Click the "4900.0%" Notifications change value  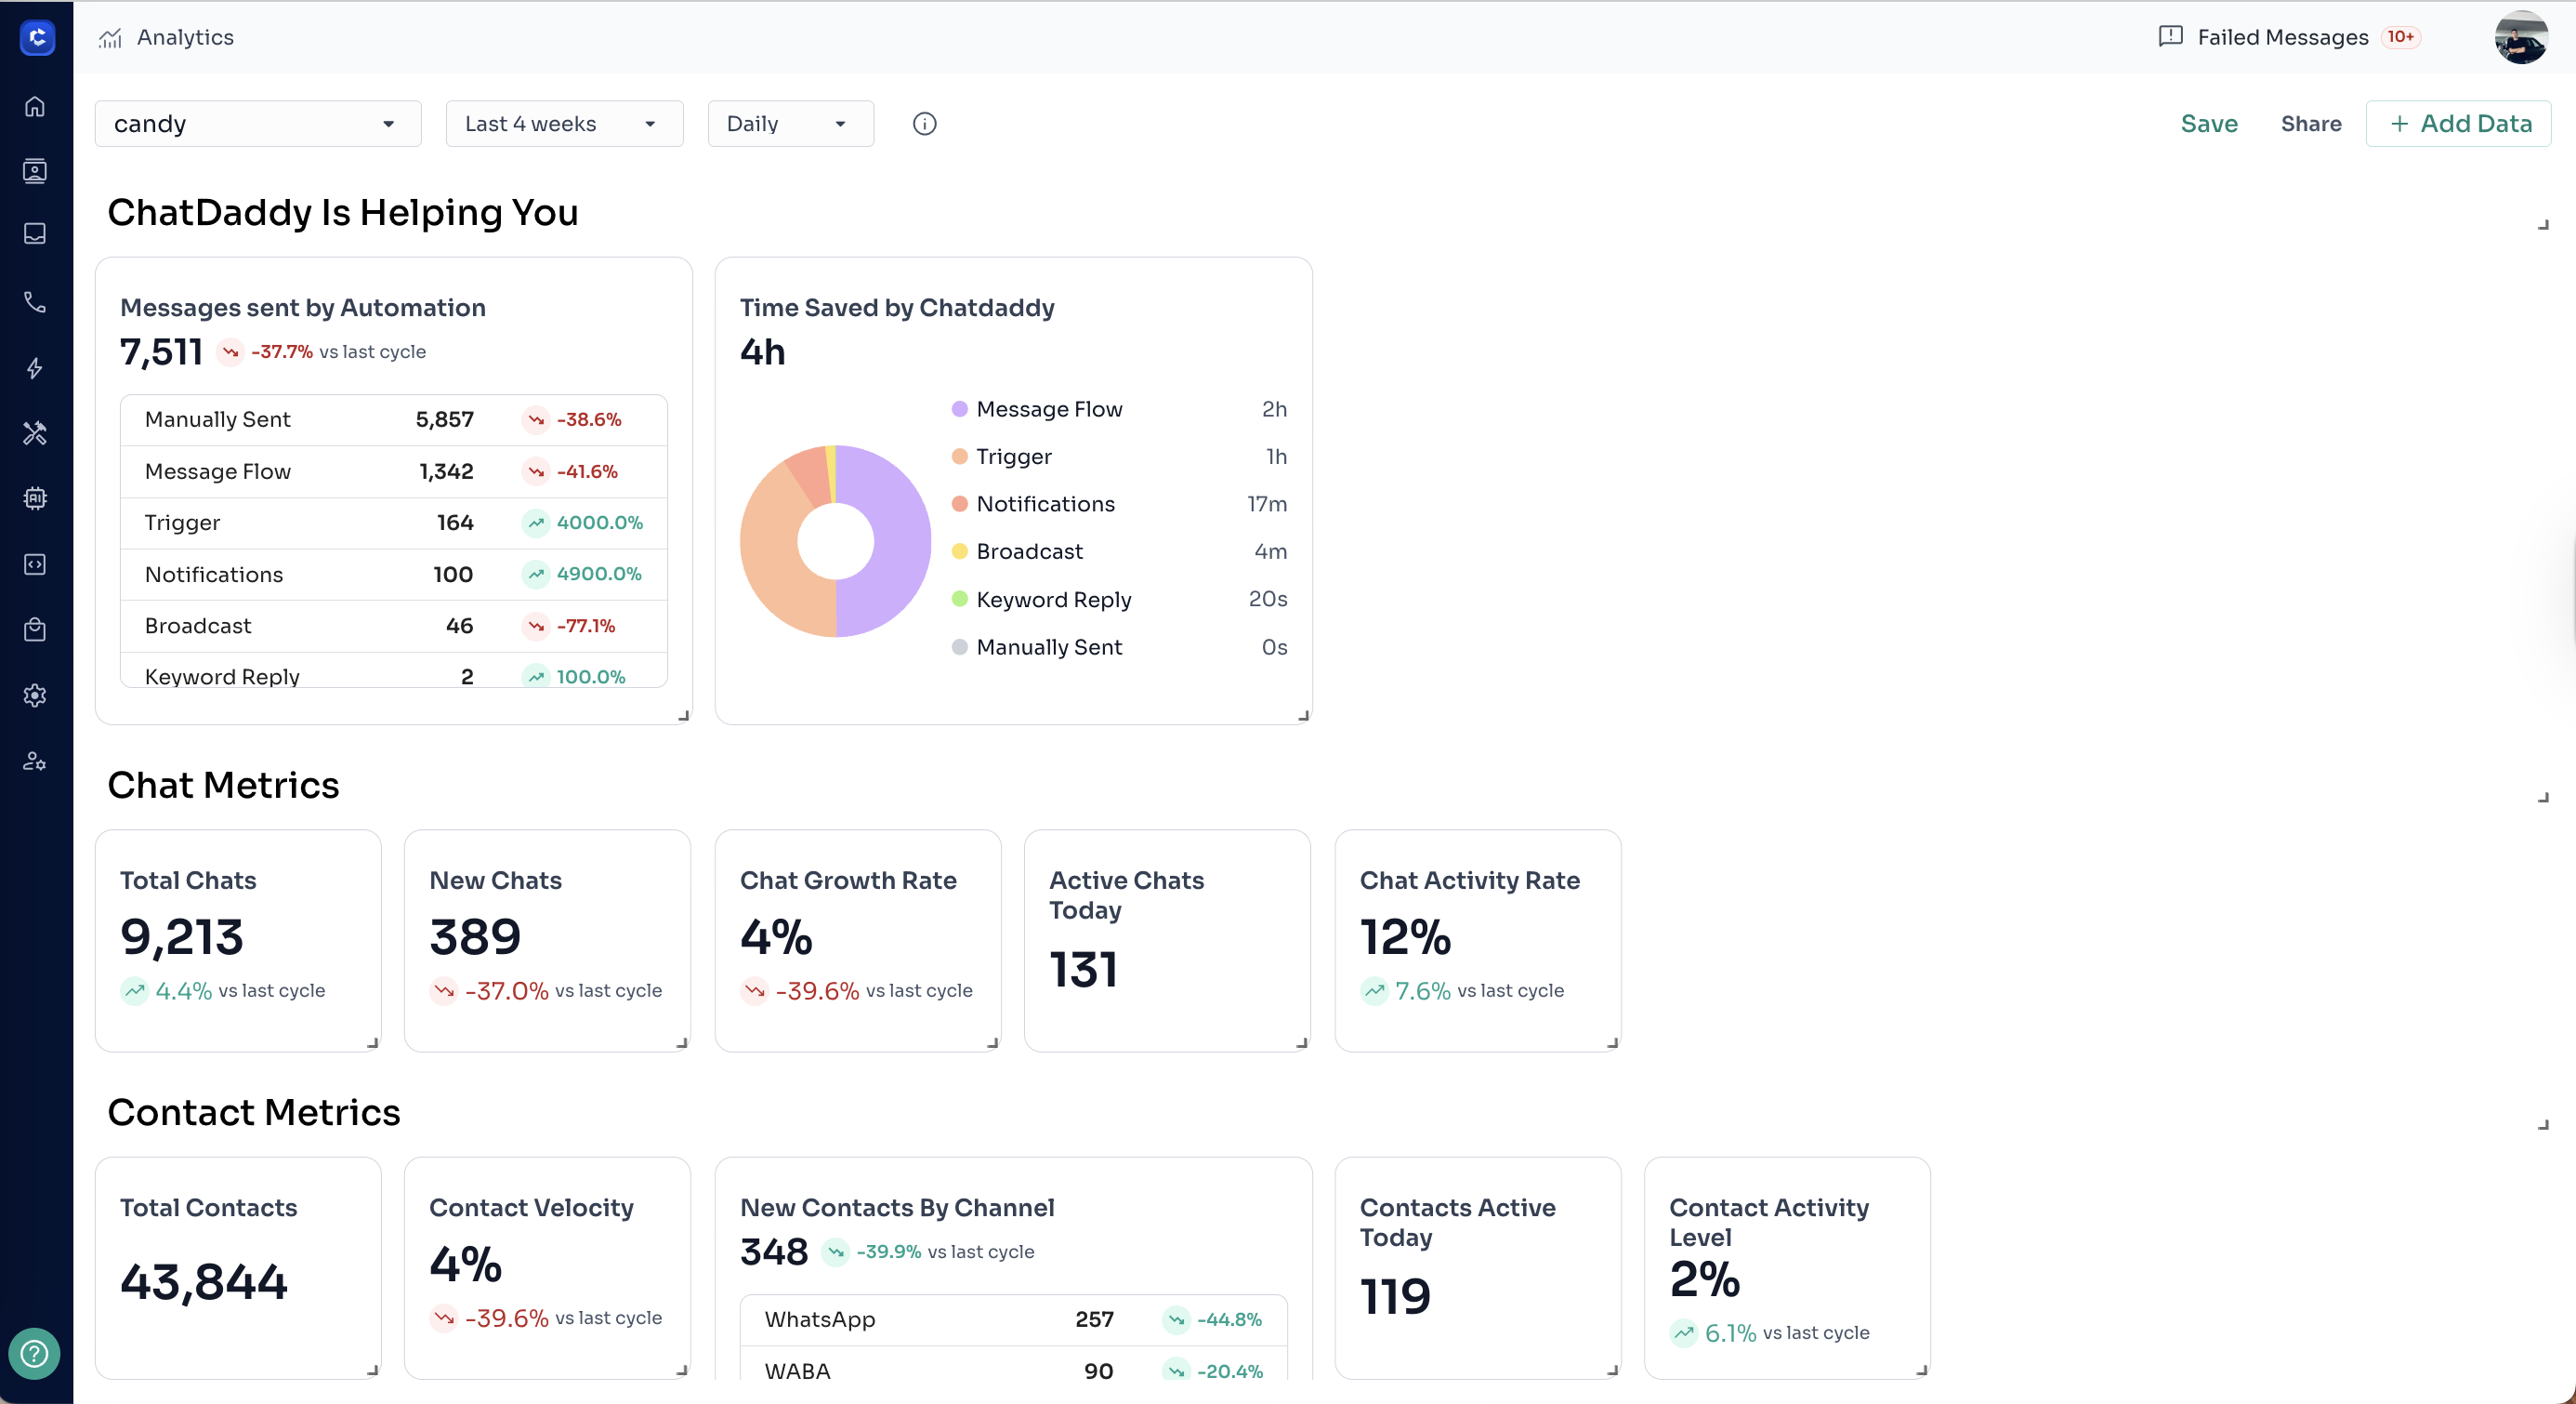click(599, 575)
